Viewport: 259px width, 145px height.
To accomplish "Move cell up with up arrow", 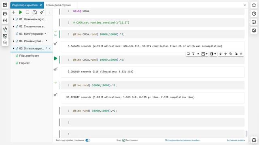I will tap(225, 54).
